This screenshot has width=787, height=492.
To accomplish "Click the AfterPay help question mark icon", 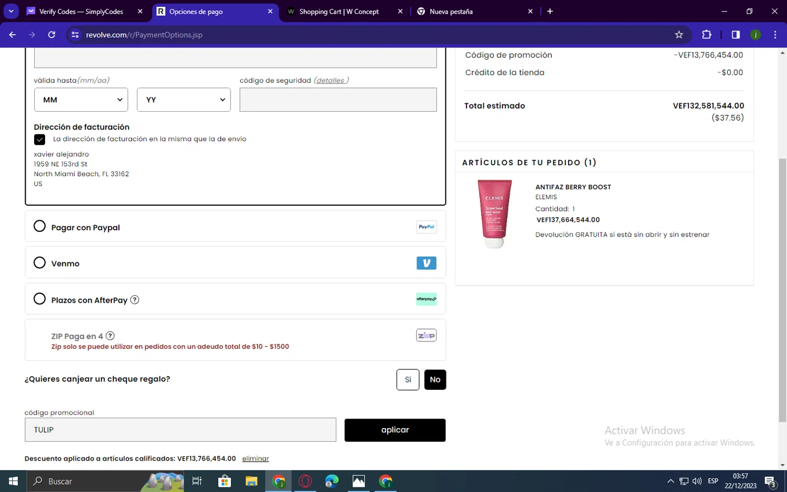I will coord(135,300).
